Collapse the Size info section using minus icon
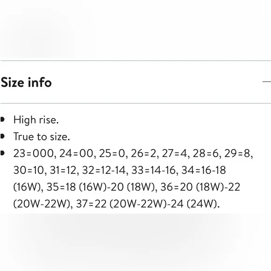Screen dimensions: 271x271 [267, 82]
